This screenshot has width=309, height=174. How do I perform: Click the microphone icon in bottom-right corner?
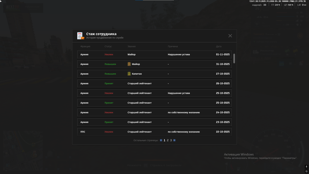pos(306,167)
